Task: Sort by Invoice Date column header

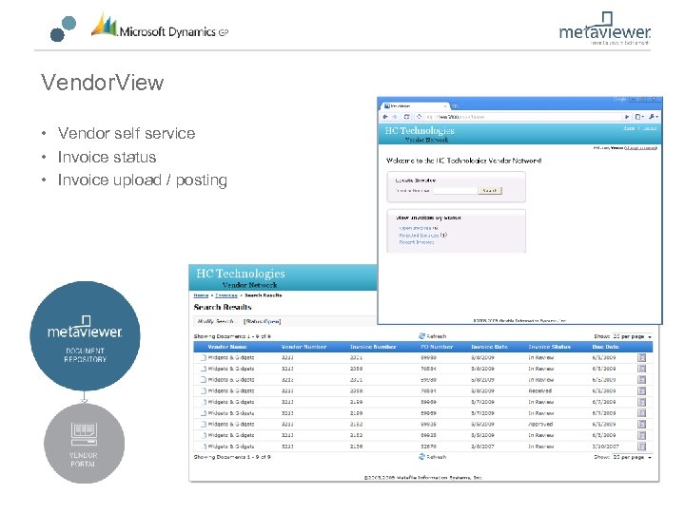Action: coord(489,347)
